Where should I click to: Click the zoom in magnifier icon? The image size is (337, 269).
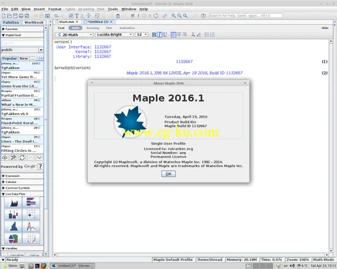click(x=174, y=16)
